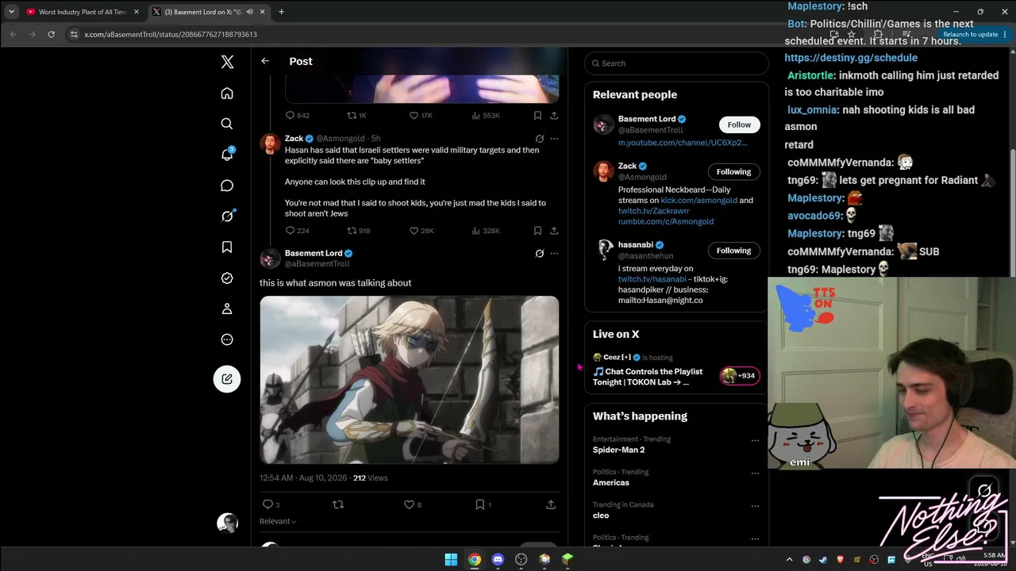The height and width of the screenshot is (571, 1016).
Task: Reply to Basement Lord's post
Action: click(x=270, y=504)
